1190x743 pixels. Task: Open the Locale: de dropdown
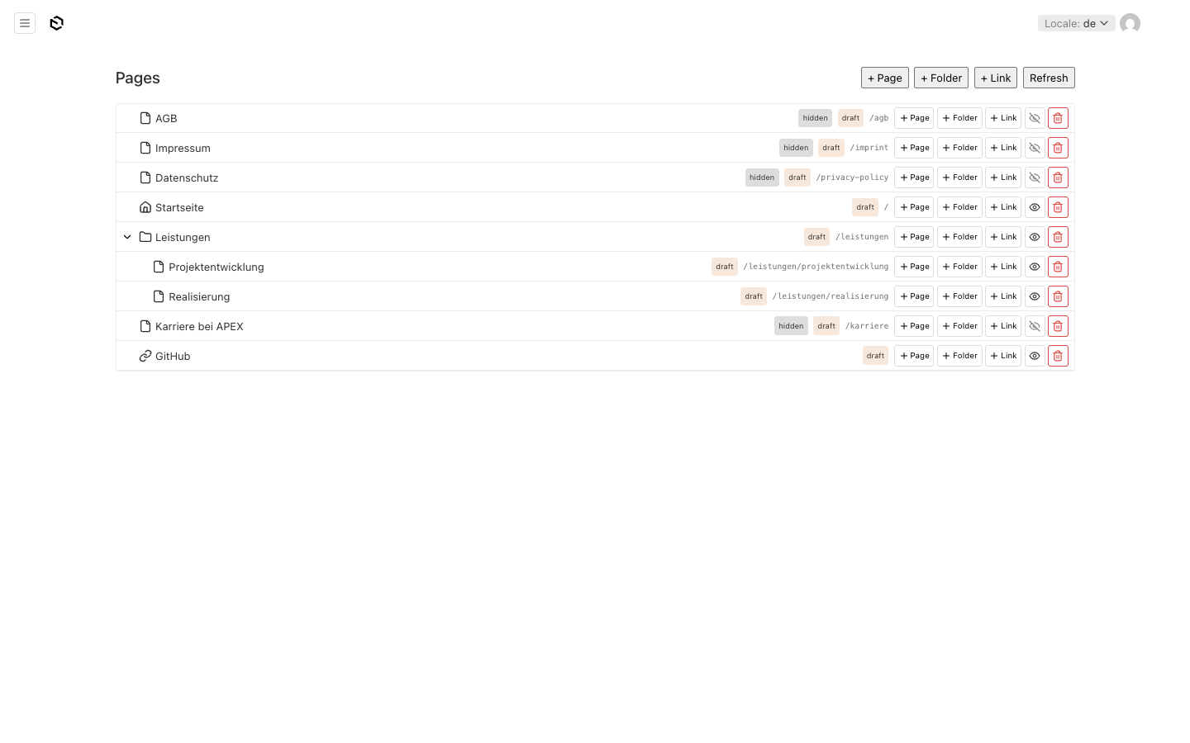1076,23
